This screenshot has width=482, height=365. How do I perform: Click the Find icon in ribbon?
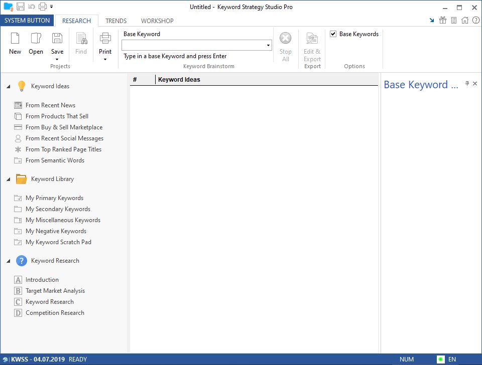click(x=81, y=39)
